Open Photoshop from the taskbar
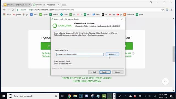176x99 pixels. point(81,96)
